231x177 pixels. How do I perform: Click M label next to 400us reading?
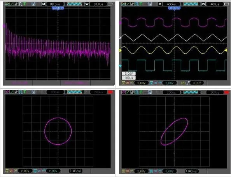click(160, 4)
